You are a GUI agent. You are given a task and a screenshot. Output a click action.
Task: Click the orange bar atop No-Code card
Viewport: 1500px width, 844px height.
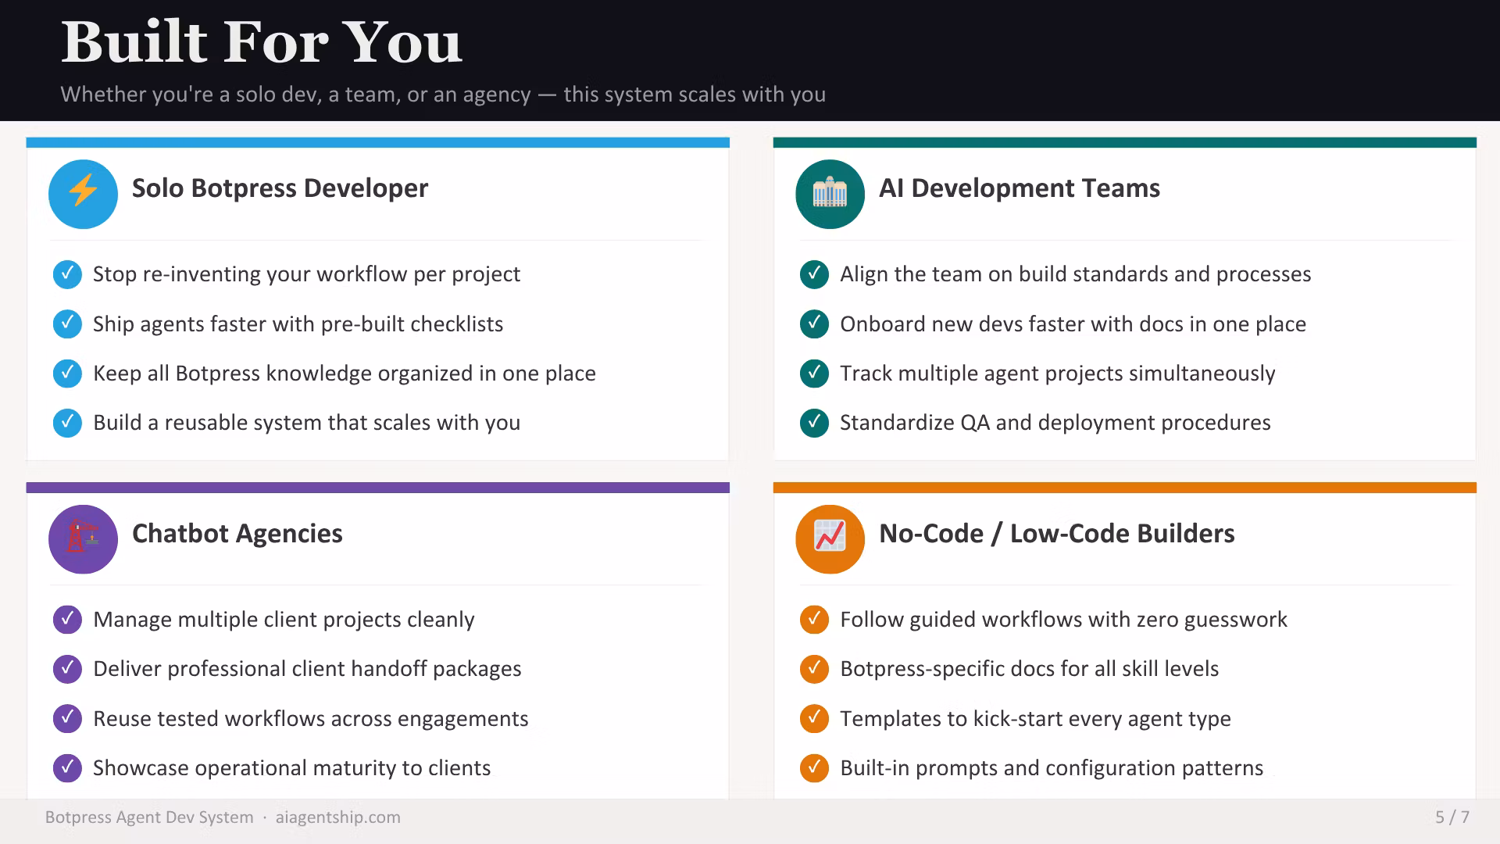coord(1125,488)
